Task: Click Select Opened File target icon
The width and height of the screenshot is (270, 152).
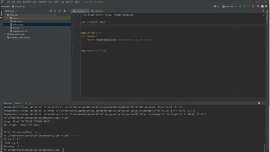Action: pyautogui.click(x=51, y=11)
